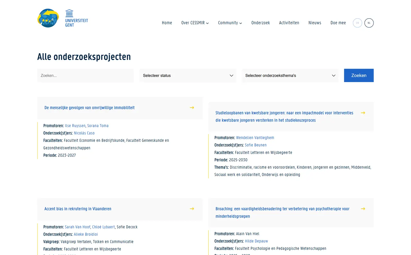Open promotor Sarah Van Hoof's profile
The image size is (411, 255).
(x=78, y=227)
